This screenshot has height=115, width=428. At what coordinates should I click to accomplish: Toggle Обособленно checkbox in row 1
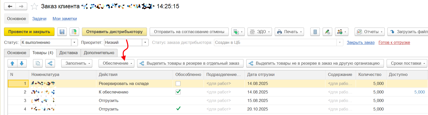[178, 84]
